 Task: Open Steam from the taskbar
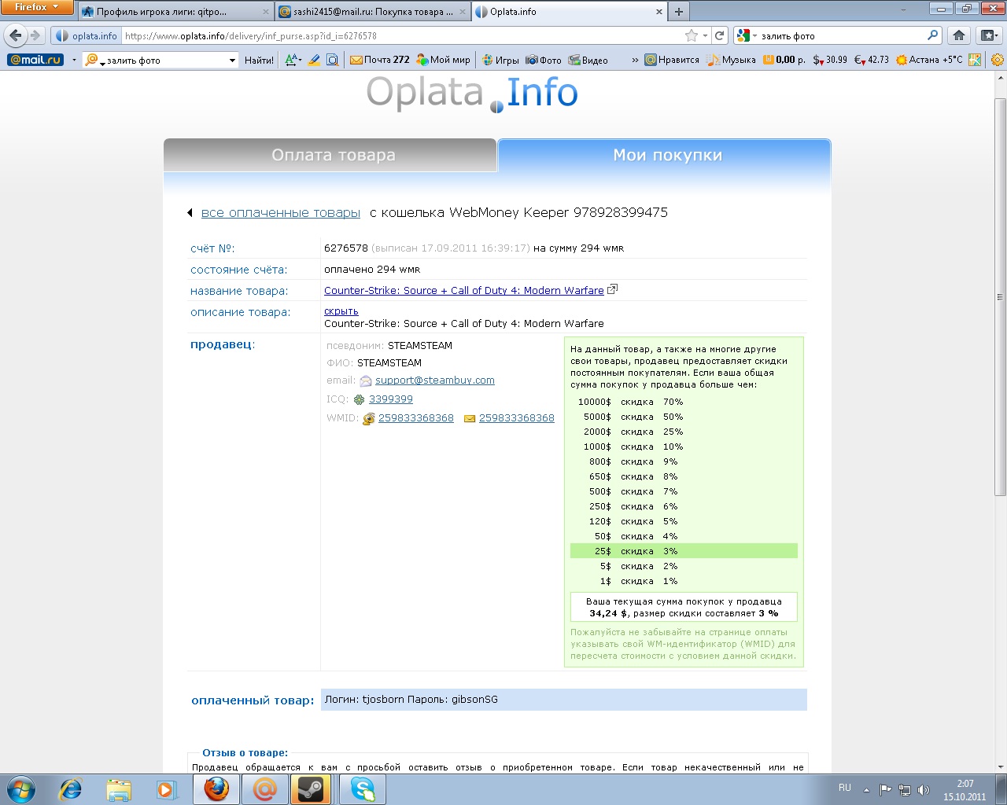311,789
